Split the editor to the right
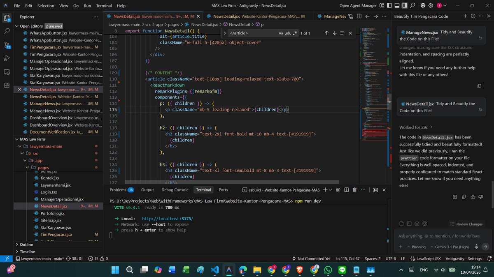494x277 pixels. point(359,16)
